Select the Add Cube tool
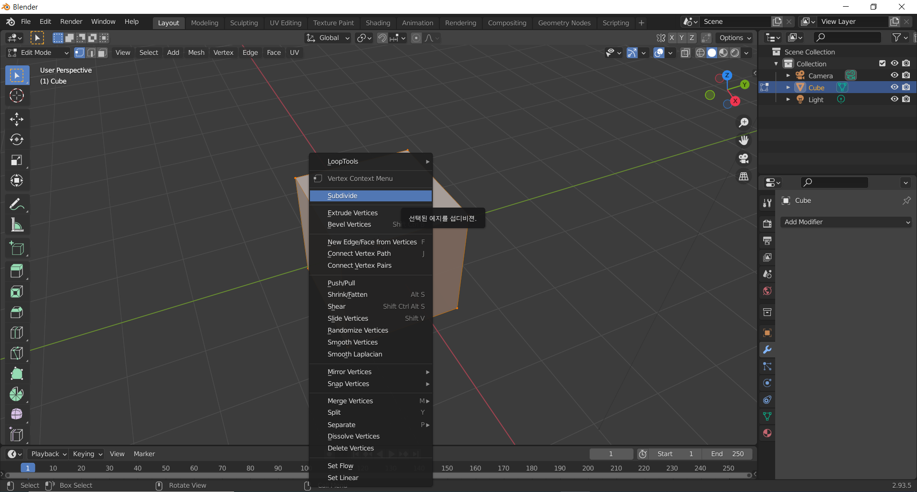The height and width of the screenshot is (492, 917). (17, 248)
